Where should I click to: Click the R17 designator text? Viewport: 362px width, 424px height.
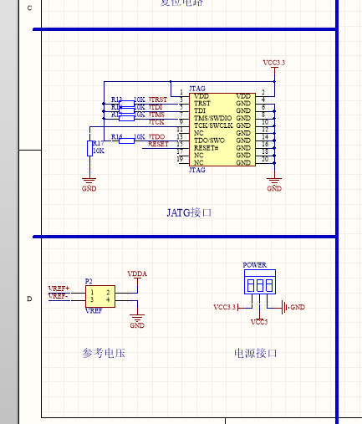[98, 143]
